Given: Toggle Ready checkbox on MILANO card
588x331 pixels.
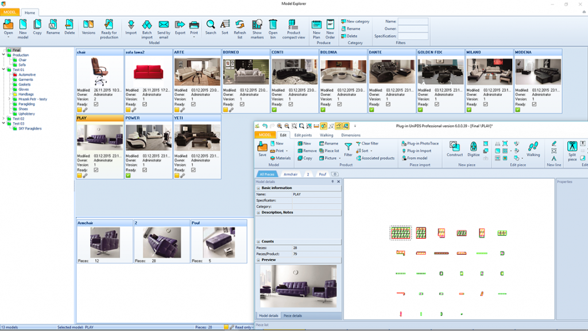Looking at the screenshot, I should coord(486,104).
